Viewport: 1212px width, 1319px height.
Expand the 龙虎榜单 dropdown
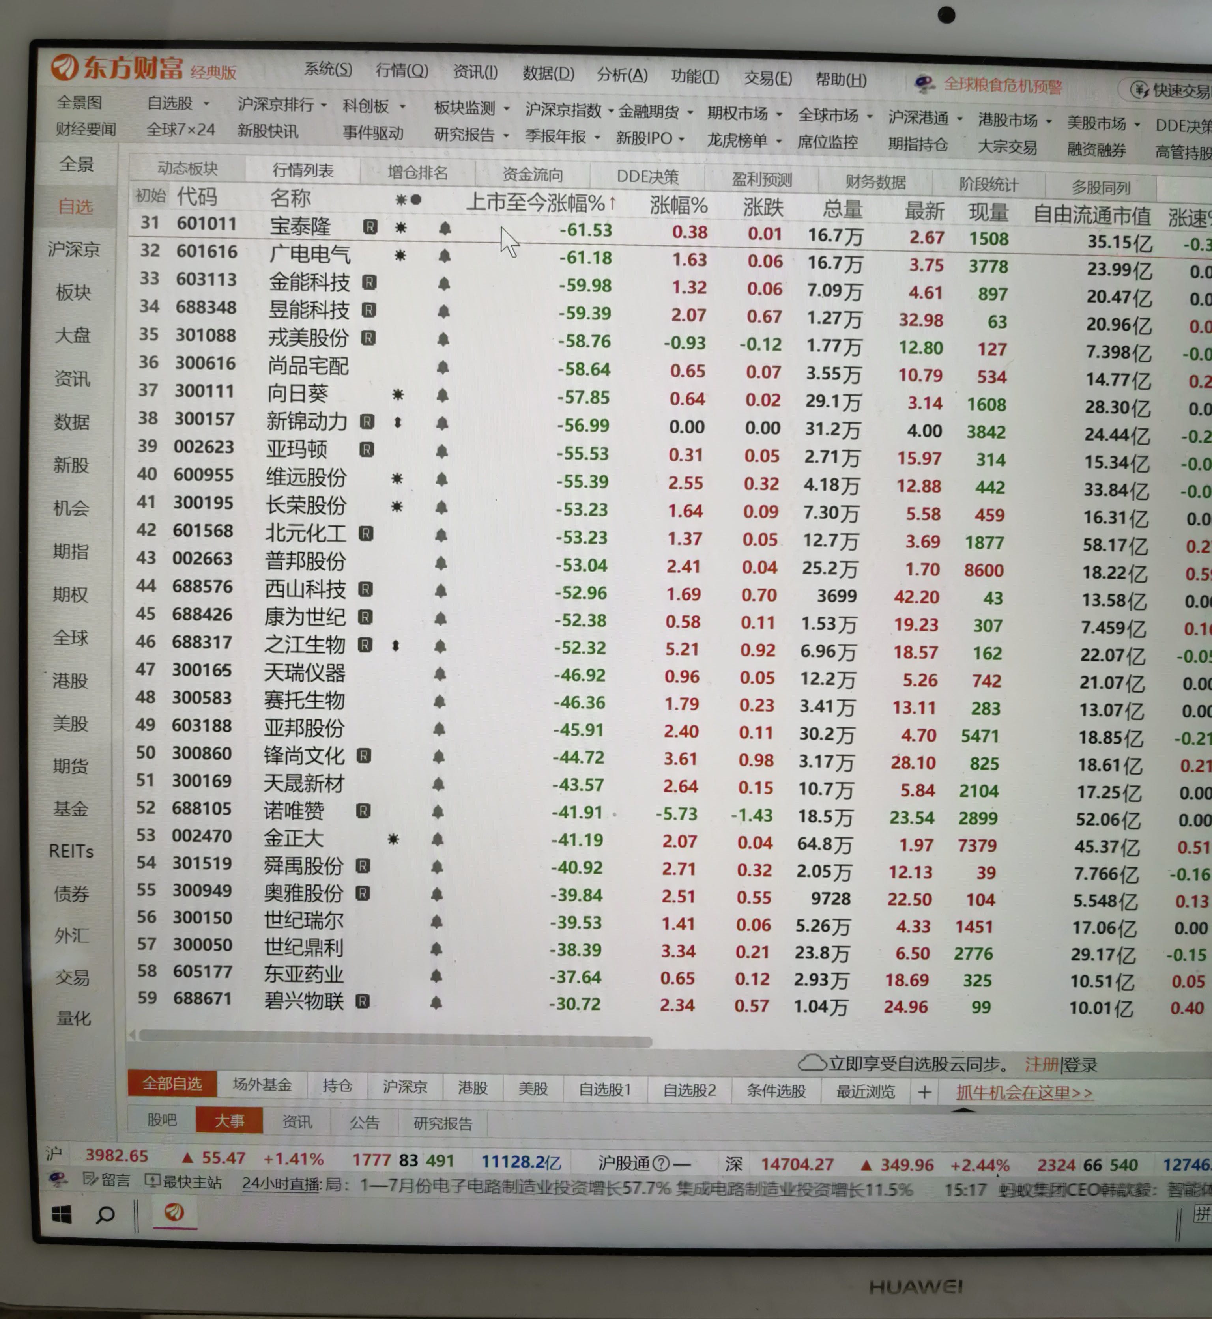pos(778,141)
